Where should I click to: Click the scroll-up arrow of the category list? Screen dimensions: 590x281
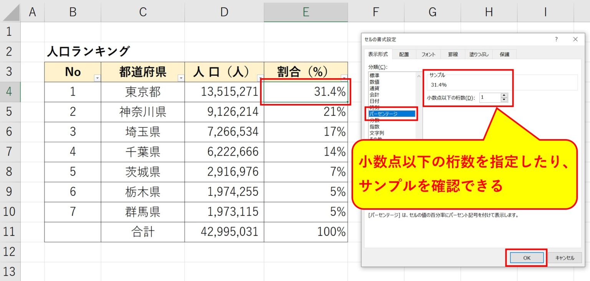[x=418, y=76]
